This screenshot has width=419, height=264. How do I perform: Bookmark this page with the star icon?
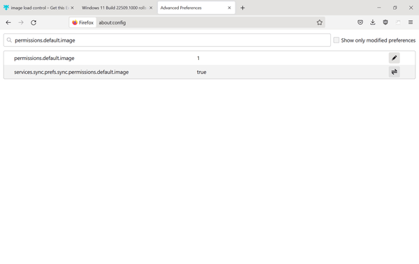pos(319,23)
